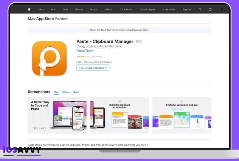239x161 pixels.
Task: Click View in Mac App Store button
Action: tap(93, 68)
